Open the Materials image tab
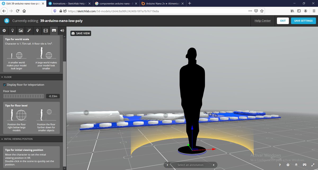The height and width of the screenshot is (170, 318). [21, 31]
